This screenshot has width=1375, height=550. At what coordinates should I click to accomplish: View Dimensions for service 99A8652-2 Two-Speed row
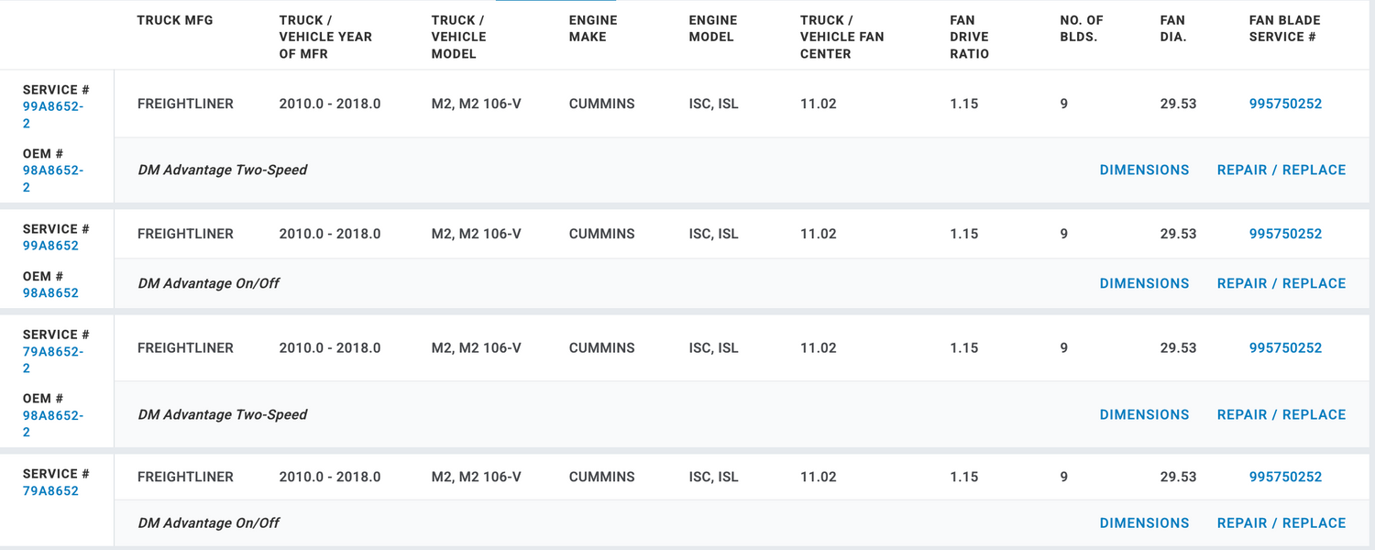tap(1144, 170)
